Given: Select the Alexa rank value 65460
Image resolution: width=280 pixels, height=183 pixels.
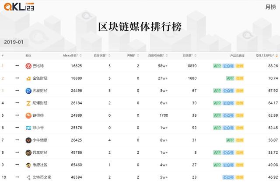Looking at the screenshot, I should [77, 165].
